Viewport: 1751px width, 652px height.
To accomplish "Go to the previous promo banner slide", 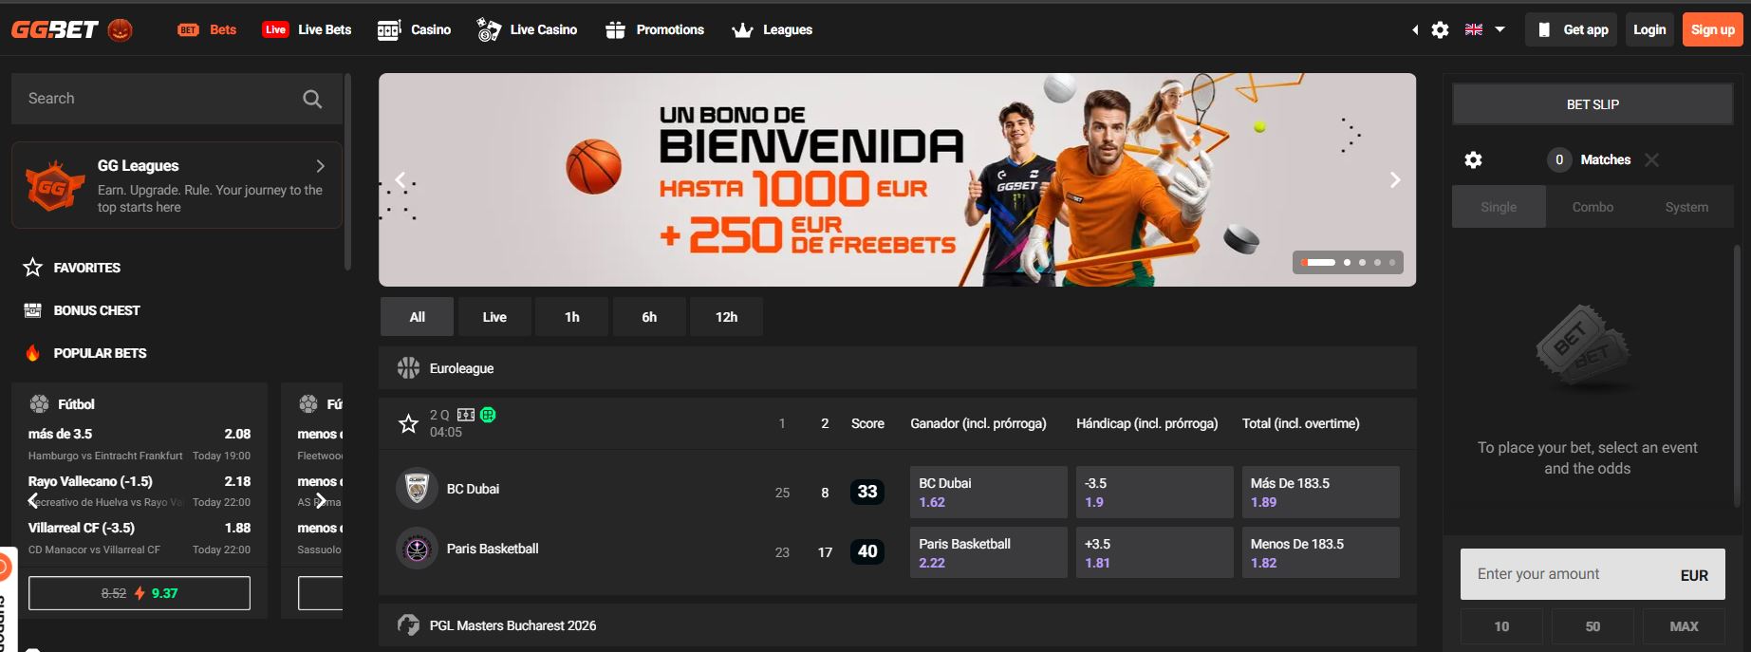I will (x=400, y=180).
